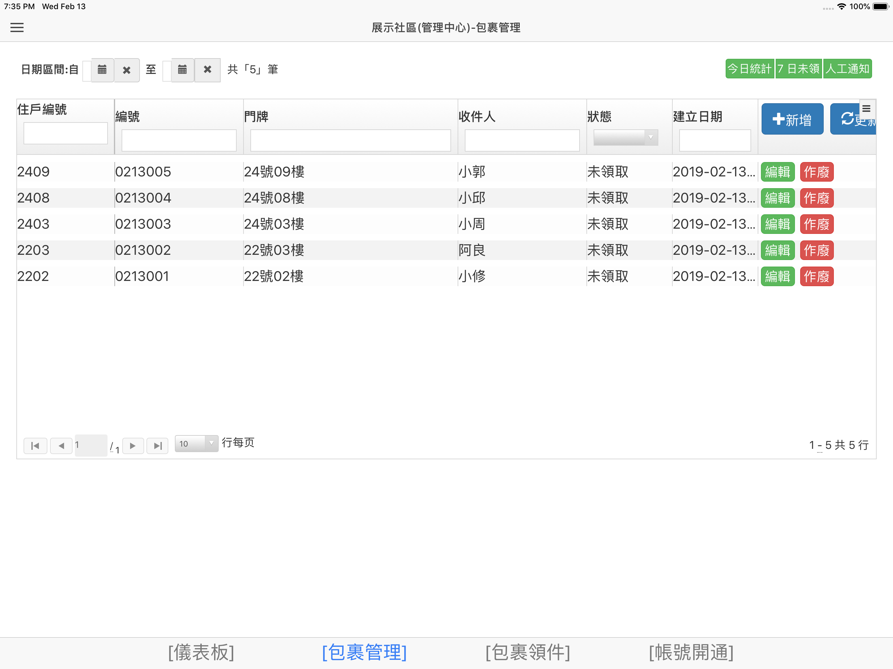Focus the 住戶編號 filter field
The height and width of the screenshot is (669, 893).
(66, 133)
